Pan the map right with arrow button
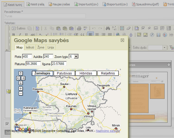174x138 pixels. [x=23, y=78]
